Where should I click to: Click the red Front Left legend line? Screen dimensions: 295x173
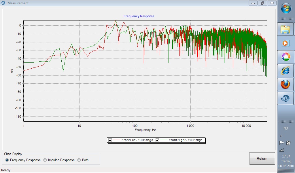pos(116,140)
